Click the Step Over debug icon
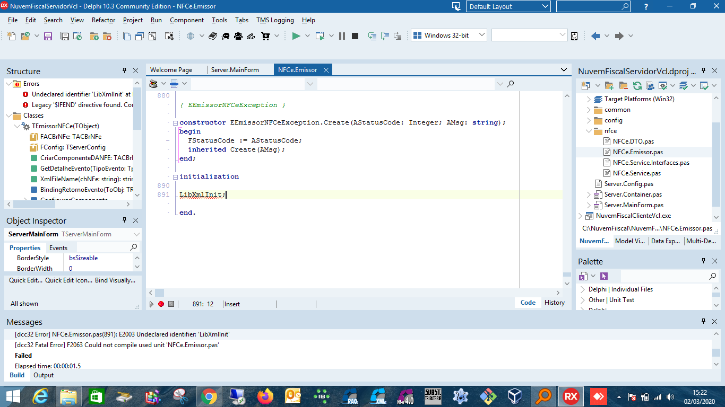This screenshot has height=407, width=725. [x=385, y=36]
